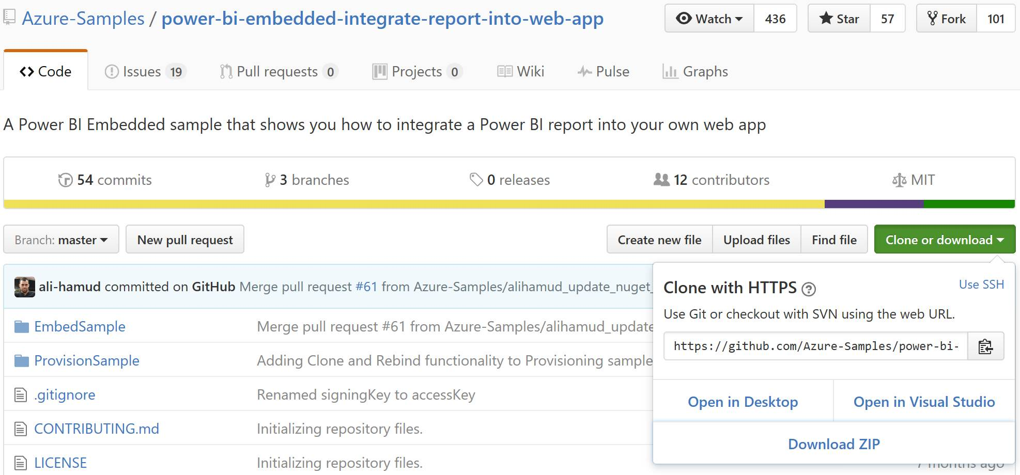This screenshot has width=1020, height=475.
Task: Click Find file
Action: [834, 240]
